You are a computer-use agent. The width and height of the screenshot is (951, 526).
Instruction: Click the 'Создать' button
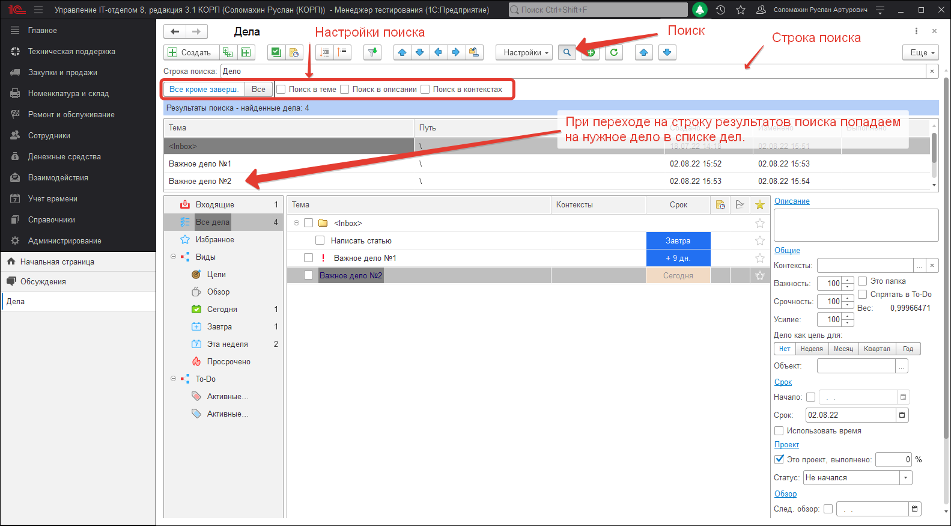tap(190, 52)
